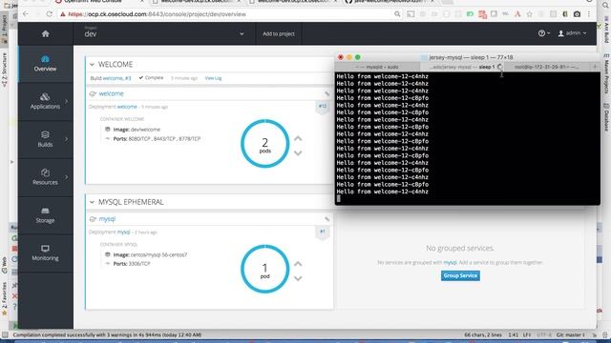Open the Builds sidebar menu
This screenshot has height=343, width=611.
point(45,140)
